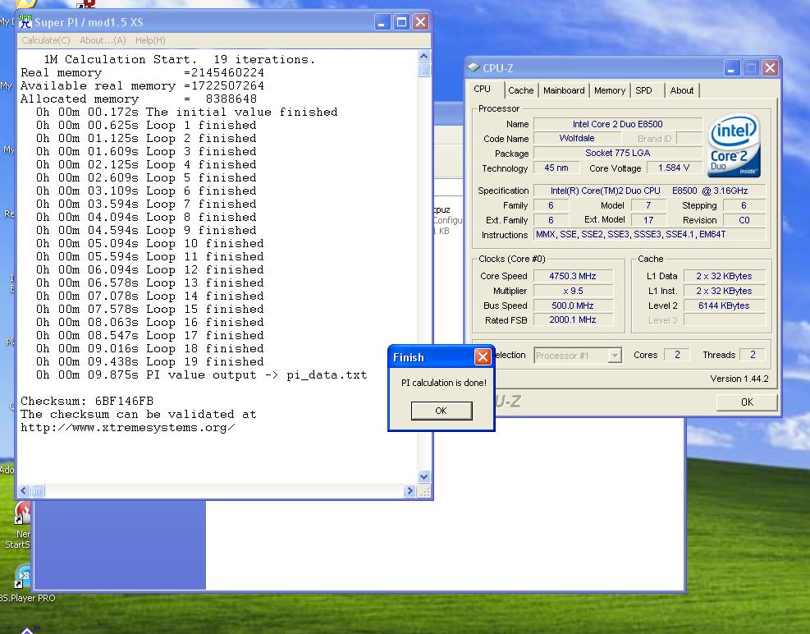Click the Intel Core 2 Duo logo

pos(734,145)
